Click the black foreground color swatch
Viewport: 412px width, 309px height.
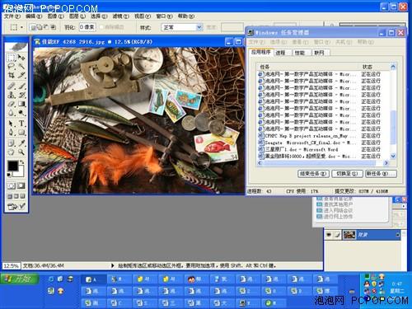pos(12,166)
